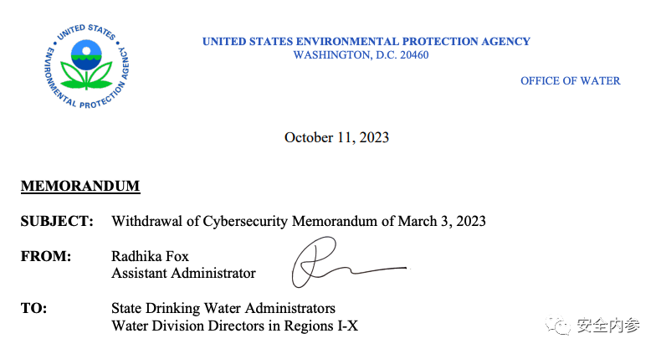
Task: Select Water Division Directors in Regions I-X
Action: coord(234,326)
